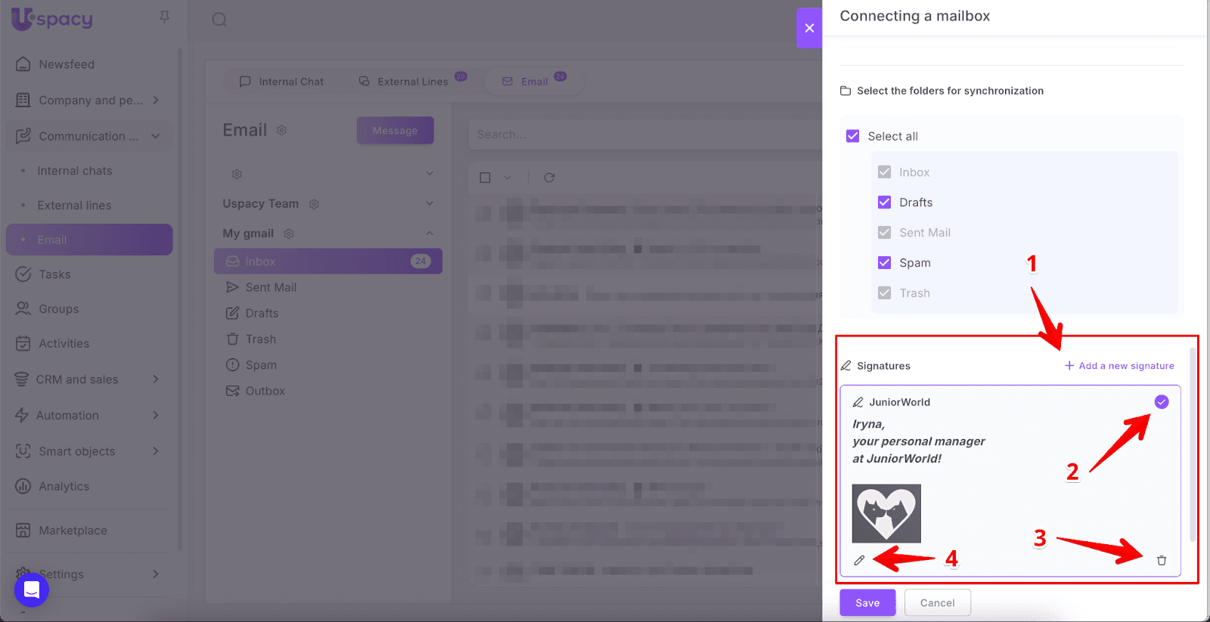Collapse the My gmail mailbox
Screen dimensions: 1210x622
tap(430, 233)
